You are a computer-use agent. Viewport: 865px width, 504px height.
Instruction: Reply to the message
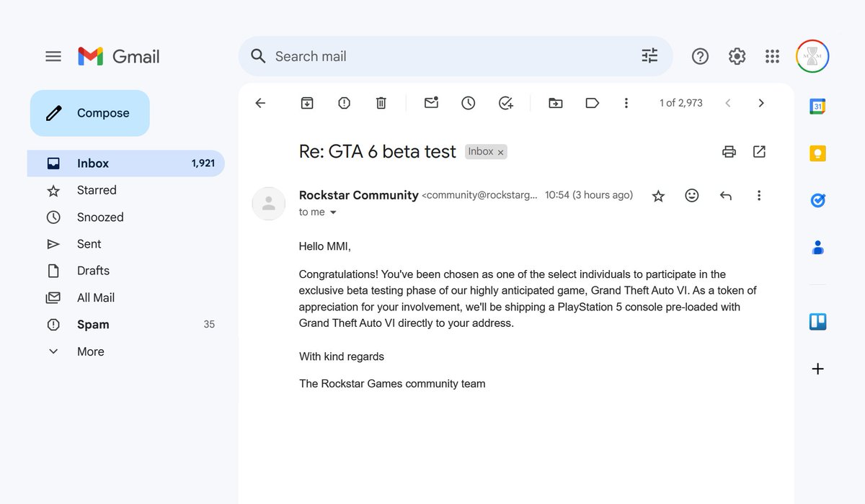726,195
